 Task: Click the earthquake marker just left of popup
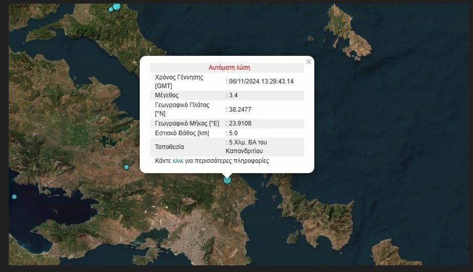(x=126, y=167)
